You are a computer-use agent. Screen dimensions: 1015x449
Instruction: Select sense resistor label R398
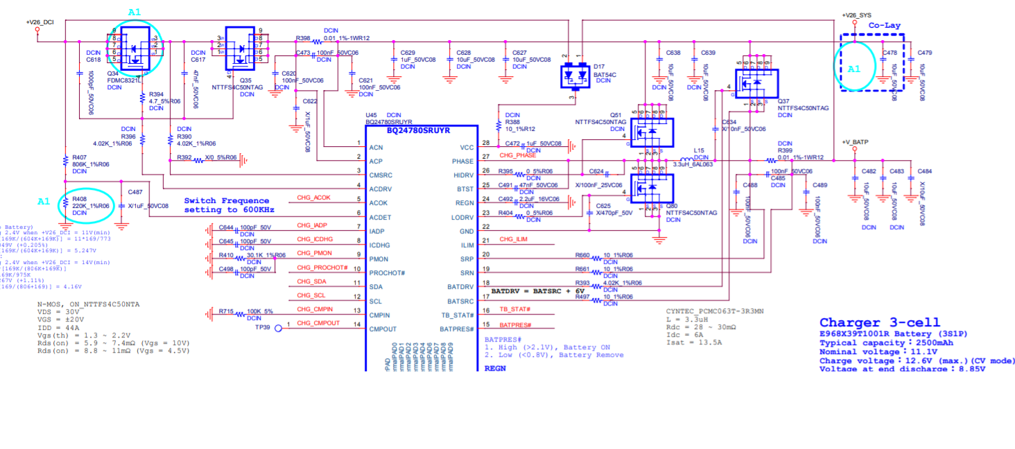pyautogui.click(x=303, y=38)
